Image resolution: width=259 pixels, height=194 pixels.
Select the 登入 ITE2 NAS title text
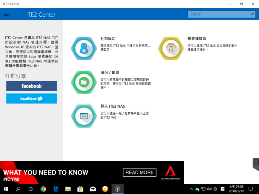click(x=112, y=106)
